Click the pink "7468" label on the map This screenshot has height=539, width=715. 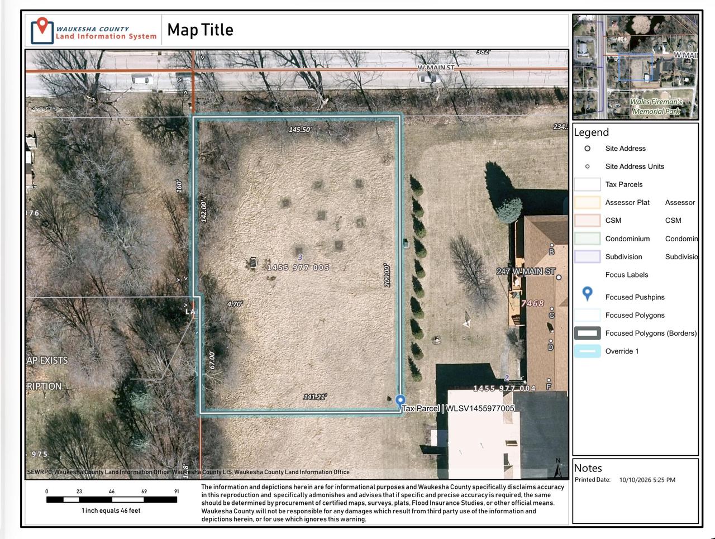pos(532,303)
